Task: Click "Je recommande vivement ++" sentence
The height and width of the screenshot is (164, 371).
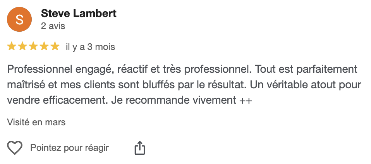Action: 182,101
